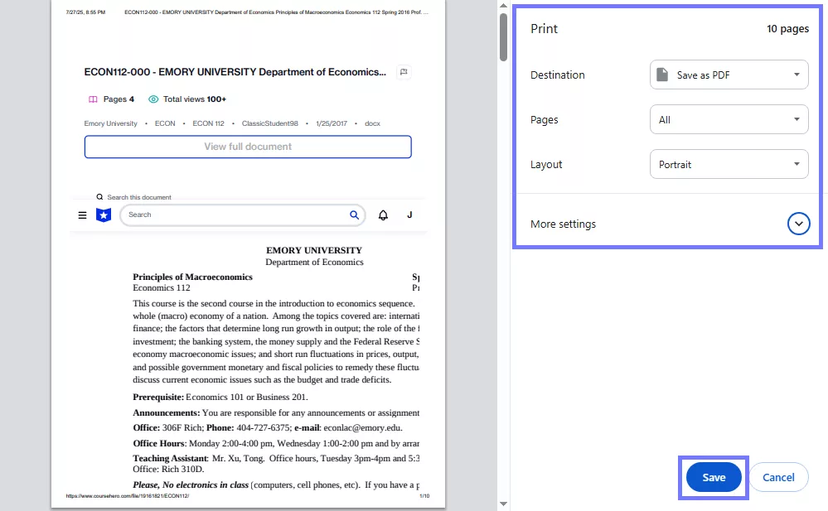The width and height of the screenshot is (828, 511).
Task: Click the preview scrollbar up arrow
Action: (x=503, y=5)
